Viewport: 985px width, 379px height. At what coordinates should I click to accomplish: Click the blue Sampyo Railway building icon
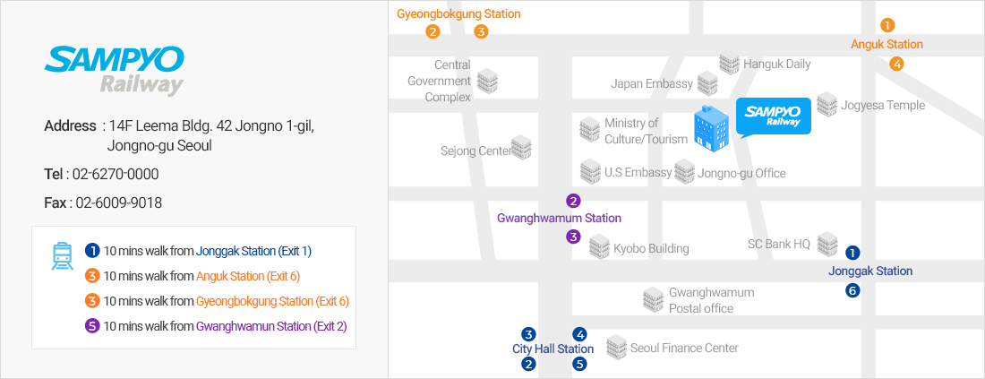710,128
